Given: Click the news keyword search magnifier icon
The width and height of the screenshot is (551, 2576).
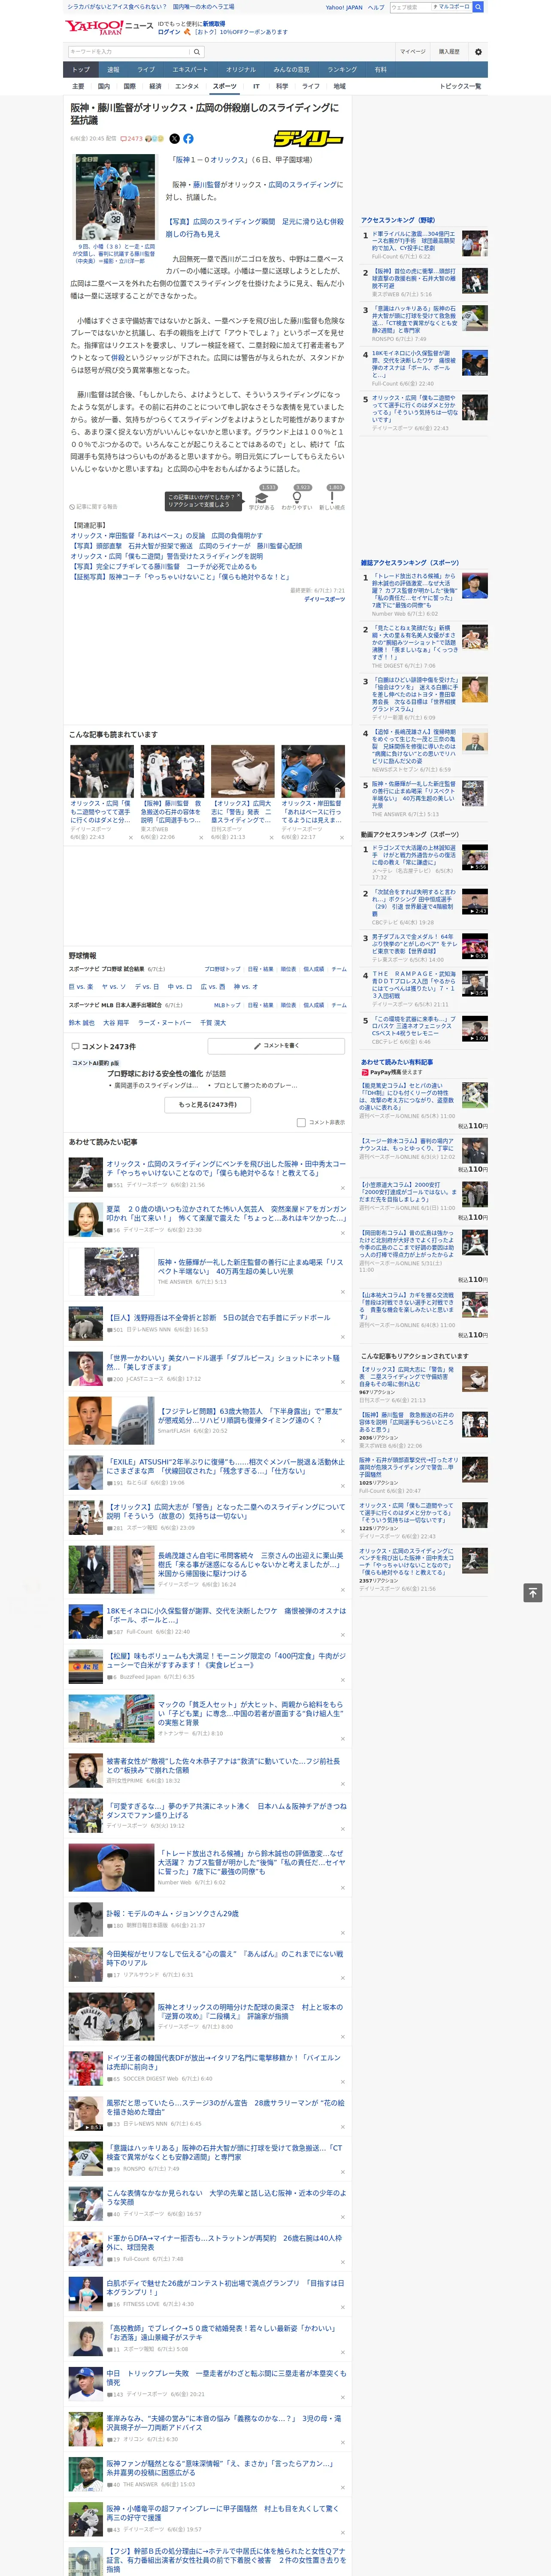Looking at the screenshot, I should (x=197, y=51).
